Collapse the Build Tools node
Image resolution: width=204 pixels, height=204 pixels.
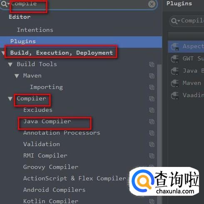point(10,65)
